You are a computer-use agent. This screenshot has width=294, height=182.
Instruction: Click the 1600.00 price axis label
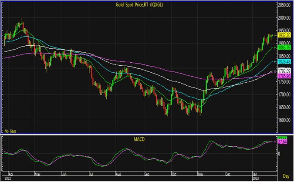click(x=284, y=120)
